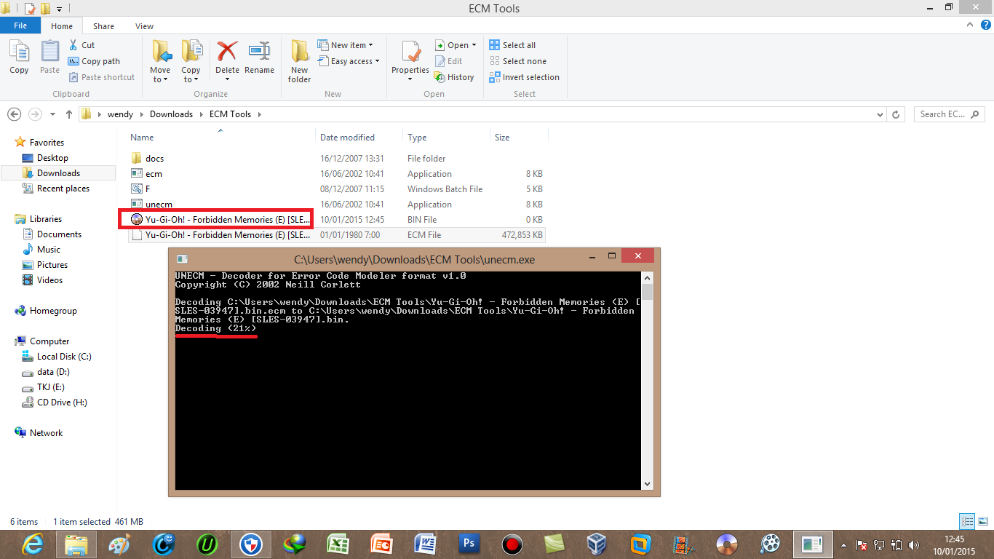Click the Forward navigation arrow

[x=34, y=114]
